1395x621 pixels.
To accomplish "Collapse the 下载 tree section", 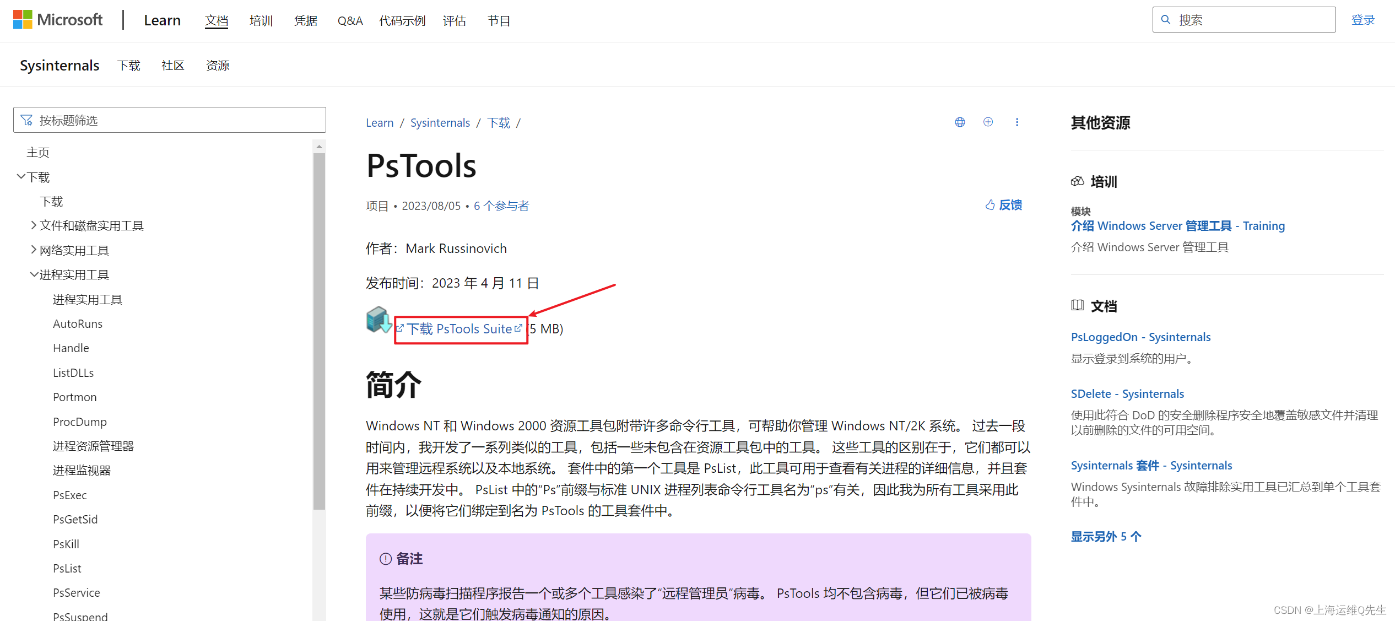I will [21, 177].
